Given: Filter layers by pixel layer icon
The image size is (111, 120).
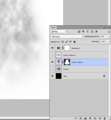Looking at the screenshot, I should click(x=79, y=32).
